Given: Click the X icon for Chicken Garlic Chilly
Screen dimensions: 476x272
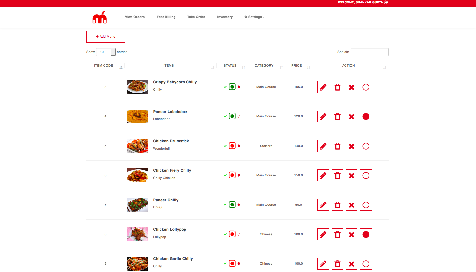Looking at the screenshot, I should pos(351,264).
